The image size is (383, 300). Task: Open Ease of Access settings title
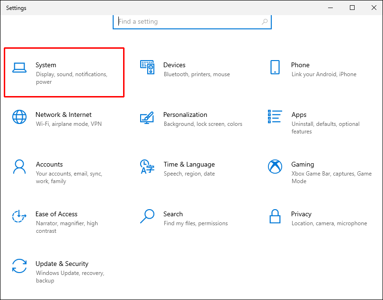(56, 214)
